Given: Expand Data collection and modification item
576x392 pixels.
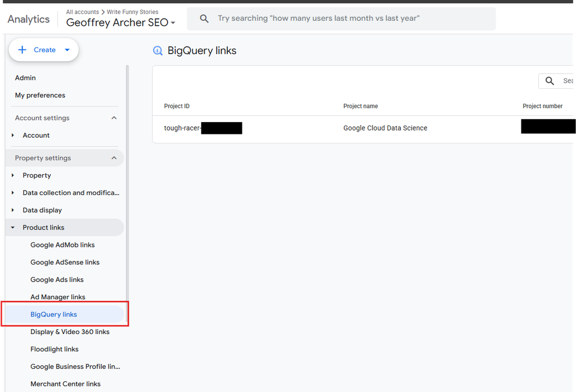Looking at the screenshot, I should [x=13, y=193].
